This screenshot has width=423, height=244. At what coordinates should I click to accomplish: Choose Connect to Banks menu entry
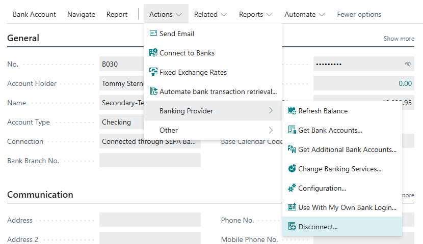point(213,53)
